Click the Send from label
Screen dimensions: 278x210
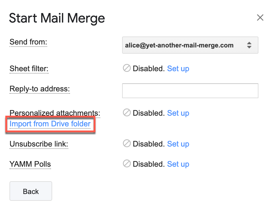click(x=28, y=42)
